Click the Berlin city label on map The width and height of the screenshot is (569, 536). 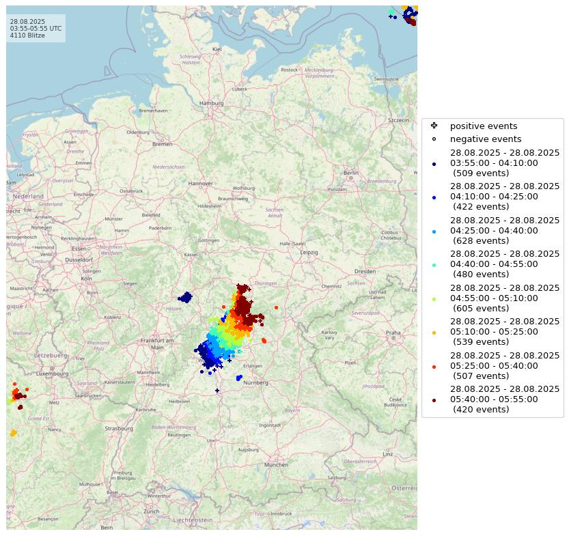click(x=351, y=173)
